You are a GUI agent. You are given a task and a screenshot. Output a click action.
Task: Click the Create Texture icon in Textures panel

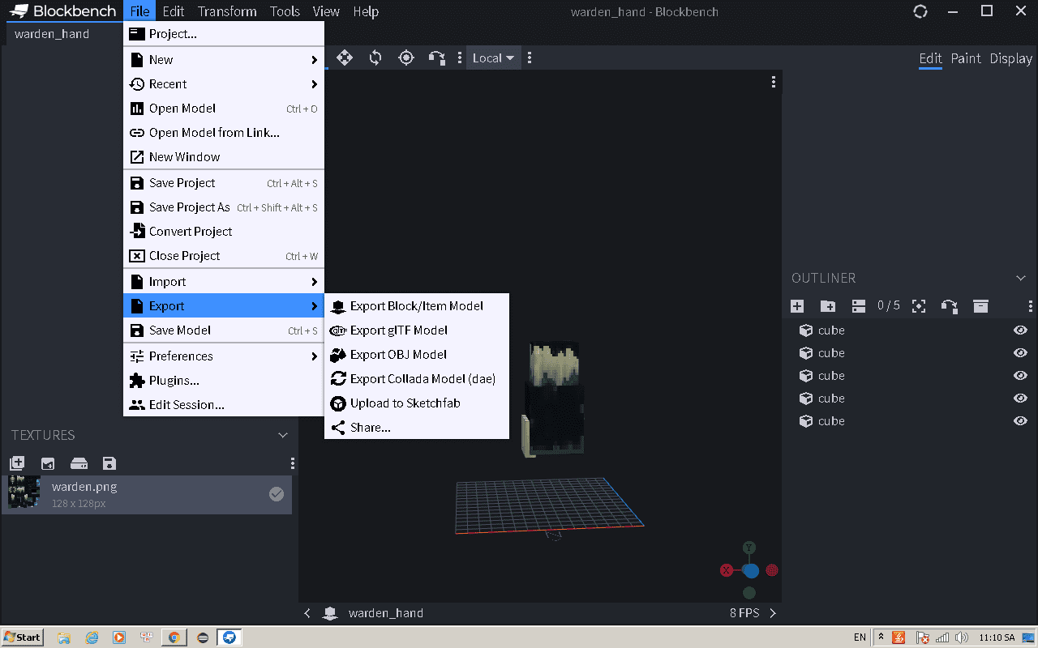tap(48, 463)
